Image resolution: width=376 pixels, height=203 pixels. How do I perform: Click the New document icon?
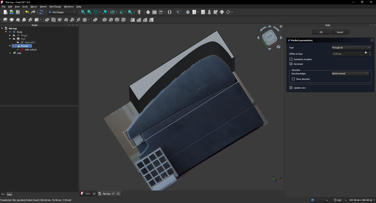[x=5, y=12]
